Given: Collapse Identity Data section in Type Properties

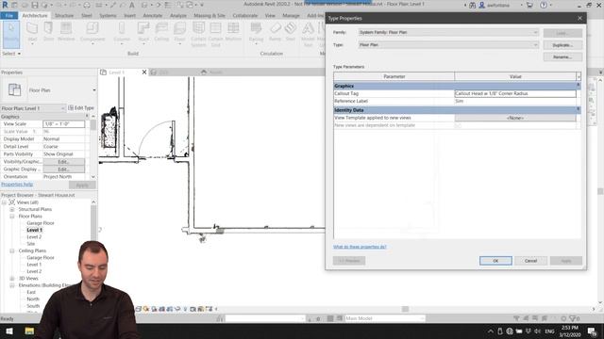Looking at the screenshot, I should [578, 110].
